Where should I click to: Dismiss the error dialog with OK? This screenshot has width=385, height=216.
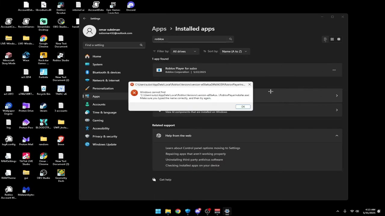pyautogui.click(x=243, y=107)
